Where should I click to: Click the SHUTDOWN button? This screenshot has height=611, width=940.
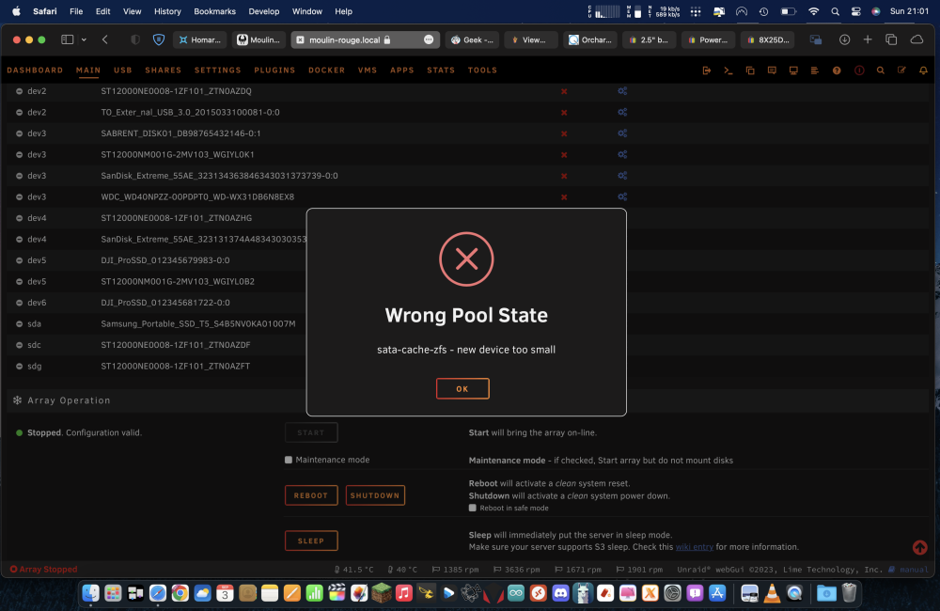tap(375, 495)
